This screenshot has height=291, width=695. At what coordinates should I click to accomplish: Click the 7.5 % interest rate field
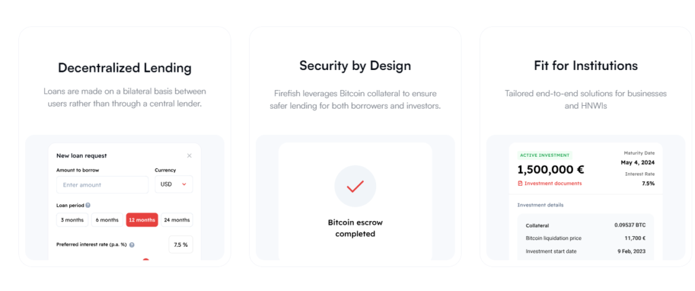coord(181,245)
